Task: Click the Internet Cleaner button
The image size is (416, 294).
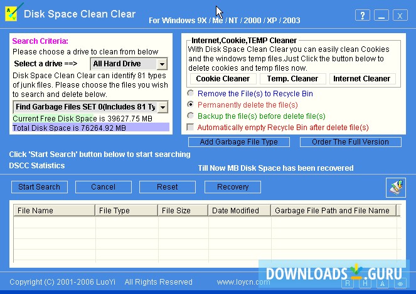Action: 362,79
